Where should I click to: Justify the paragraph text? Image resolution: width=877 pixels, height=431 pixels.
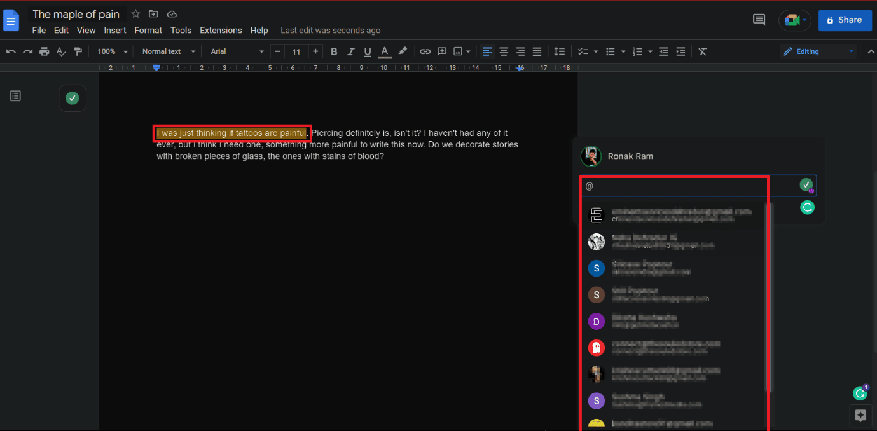pos(537,51)
